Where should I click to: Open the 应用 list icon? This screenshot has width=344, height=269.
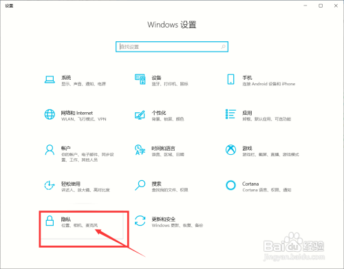coord(230,114)
